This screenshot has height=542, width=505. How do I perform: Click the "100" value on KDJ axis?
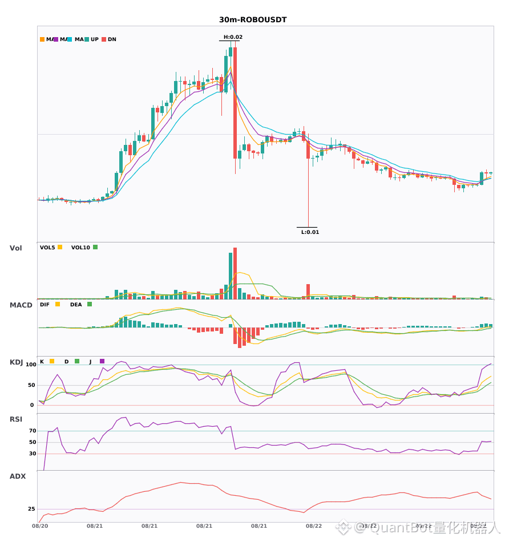coord(31,365)
